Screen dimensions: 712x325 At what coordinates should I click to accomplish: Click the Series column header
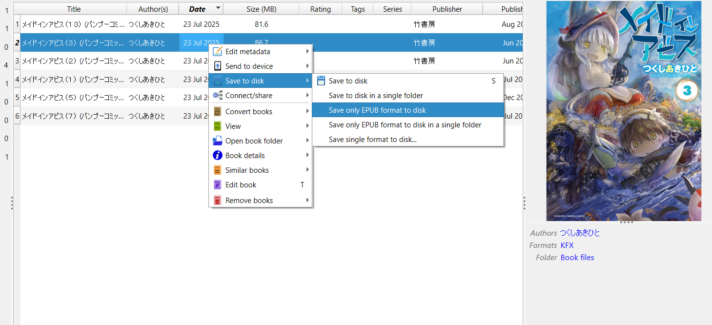click(392, 9)
